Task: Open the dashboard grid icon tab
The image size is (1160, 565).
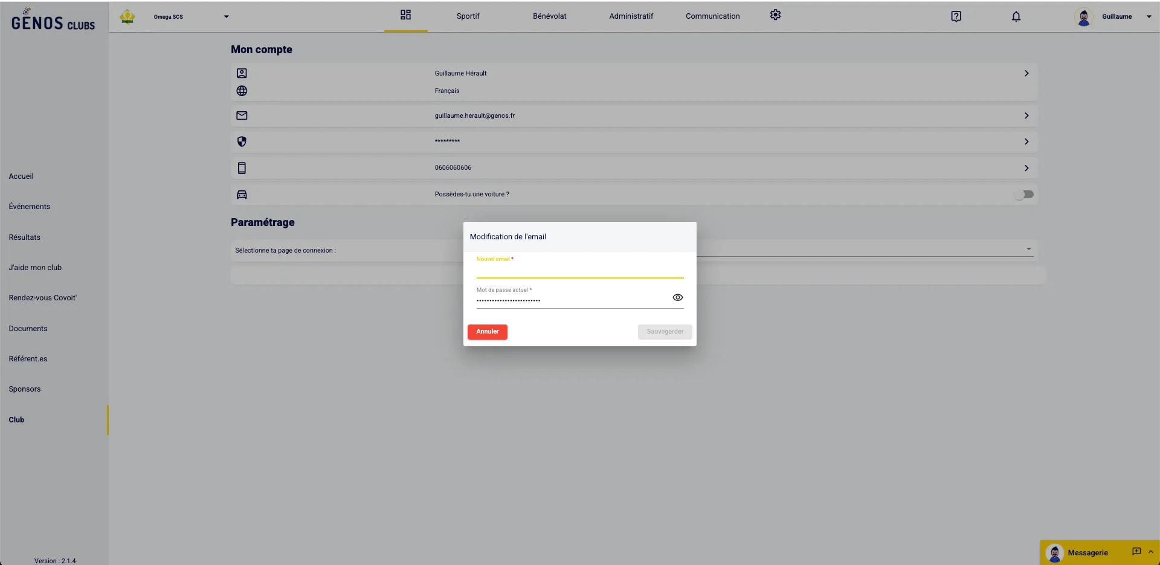Action: [405, 15]
